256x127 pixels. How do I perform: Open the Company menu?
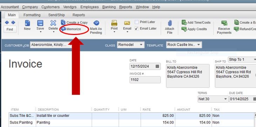30,7
